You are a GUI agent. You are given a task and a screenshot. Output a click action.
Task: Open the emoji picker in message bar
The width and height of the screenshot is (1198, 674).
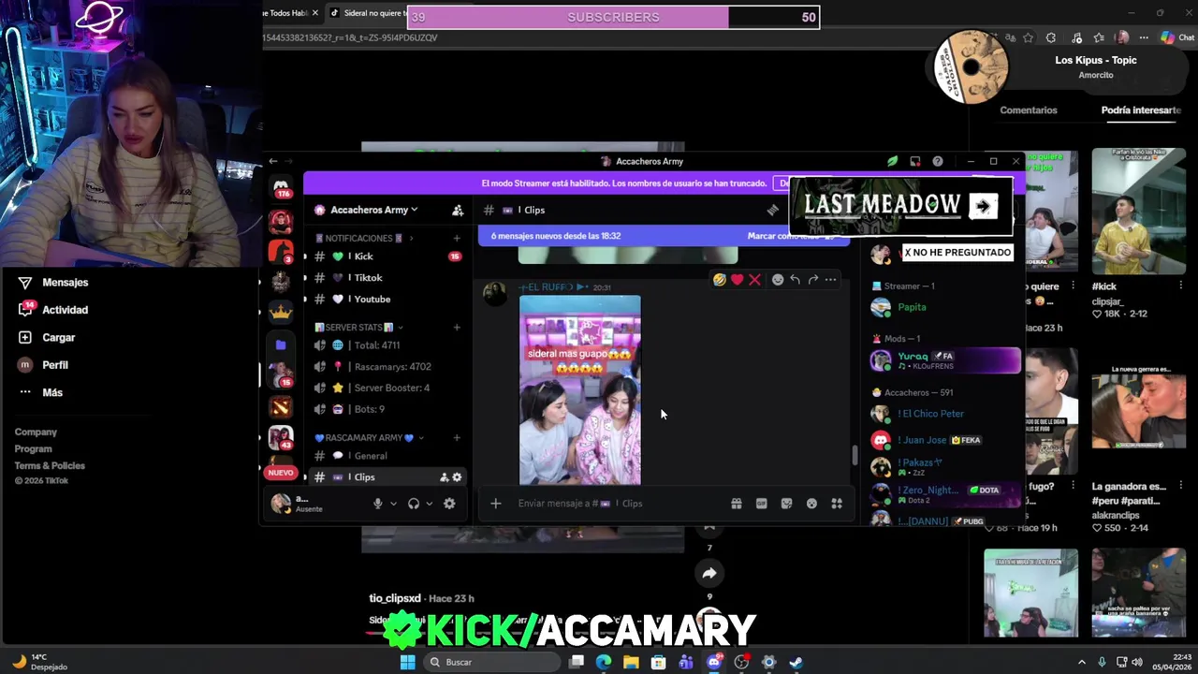tap(811, 504)
